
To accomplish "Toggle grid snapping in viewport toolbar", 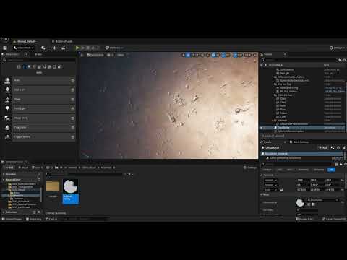I will click(x=213, y=55).
